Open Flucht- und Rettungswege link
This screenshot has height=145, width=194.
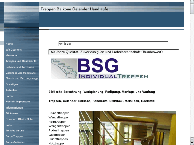point(22,78)
